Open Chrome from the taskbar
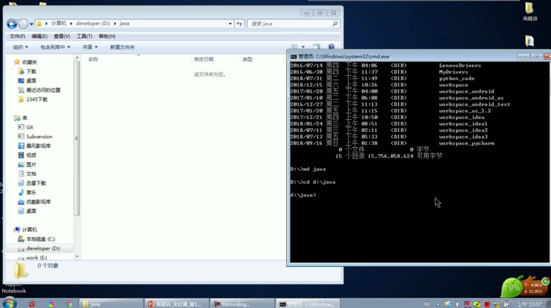This screenshot has height=308, width=551. 69,304
